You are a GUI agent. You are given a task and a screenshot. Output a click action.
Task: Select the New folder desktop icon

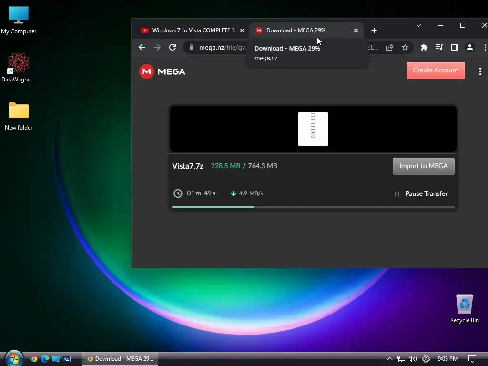[19, 116]
